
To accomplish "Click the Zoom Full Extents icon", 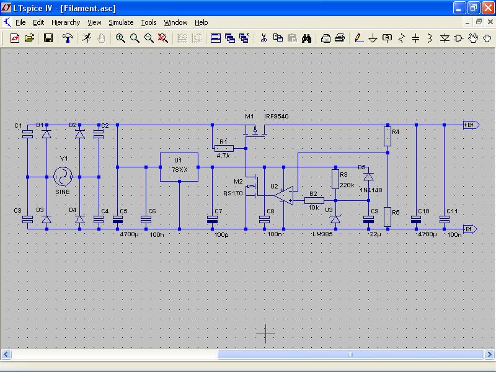I will (x=163, y=38).
